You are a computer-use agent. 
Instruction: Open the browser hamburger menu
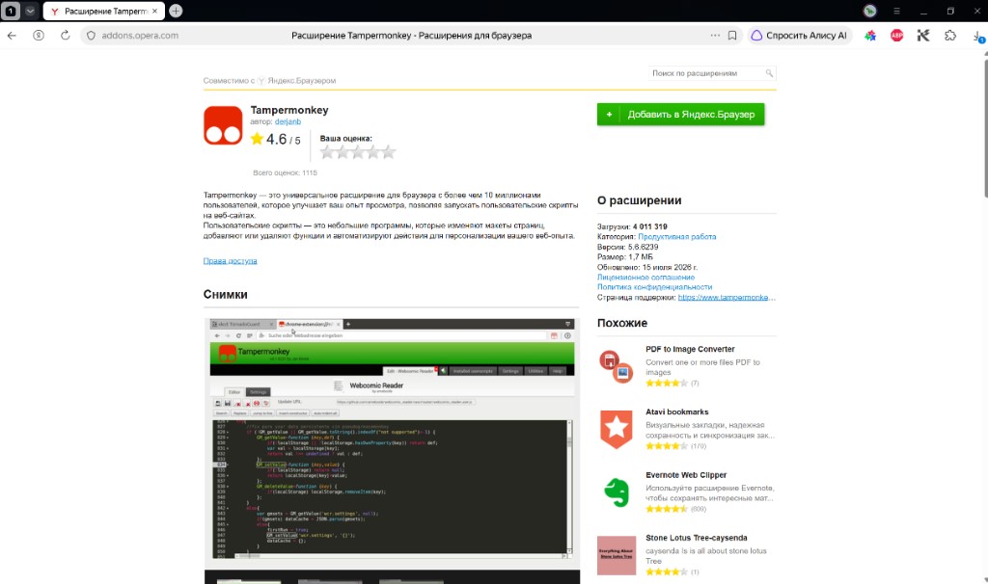896,11
